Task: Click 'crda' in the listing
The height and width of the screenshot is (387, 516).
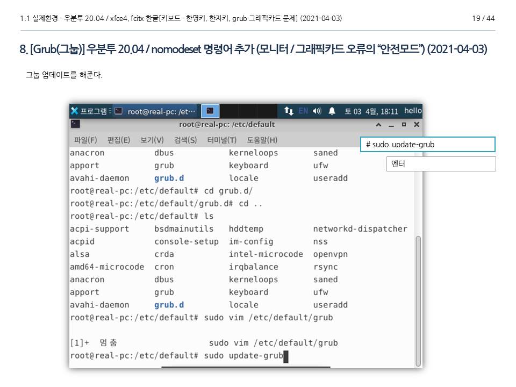Action: pos(164,254)
